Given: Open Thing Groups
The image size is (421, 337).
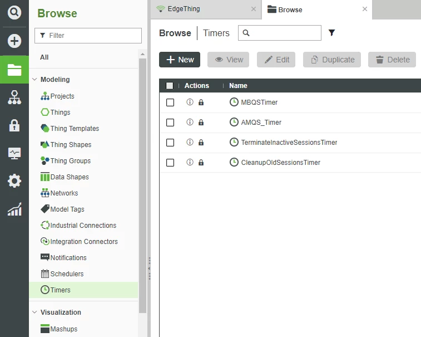Looking at the screenshot, I should tap(66, 160).
